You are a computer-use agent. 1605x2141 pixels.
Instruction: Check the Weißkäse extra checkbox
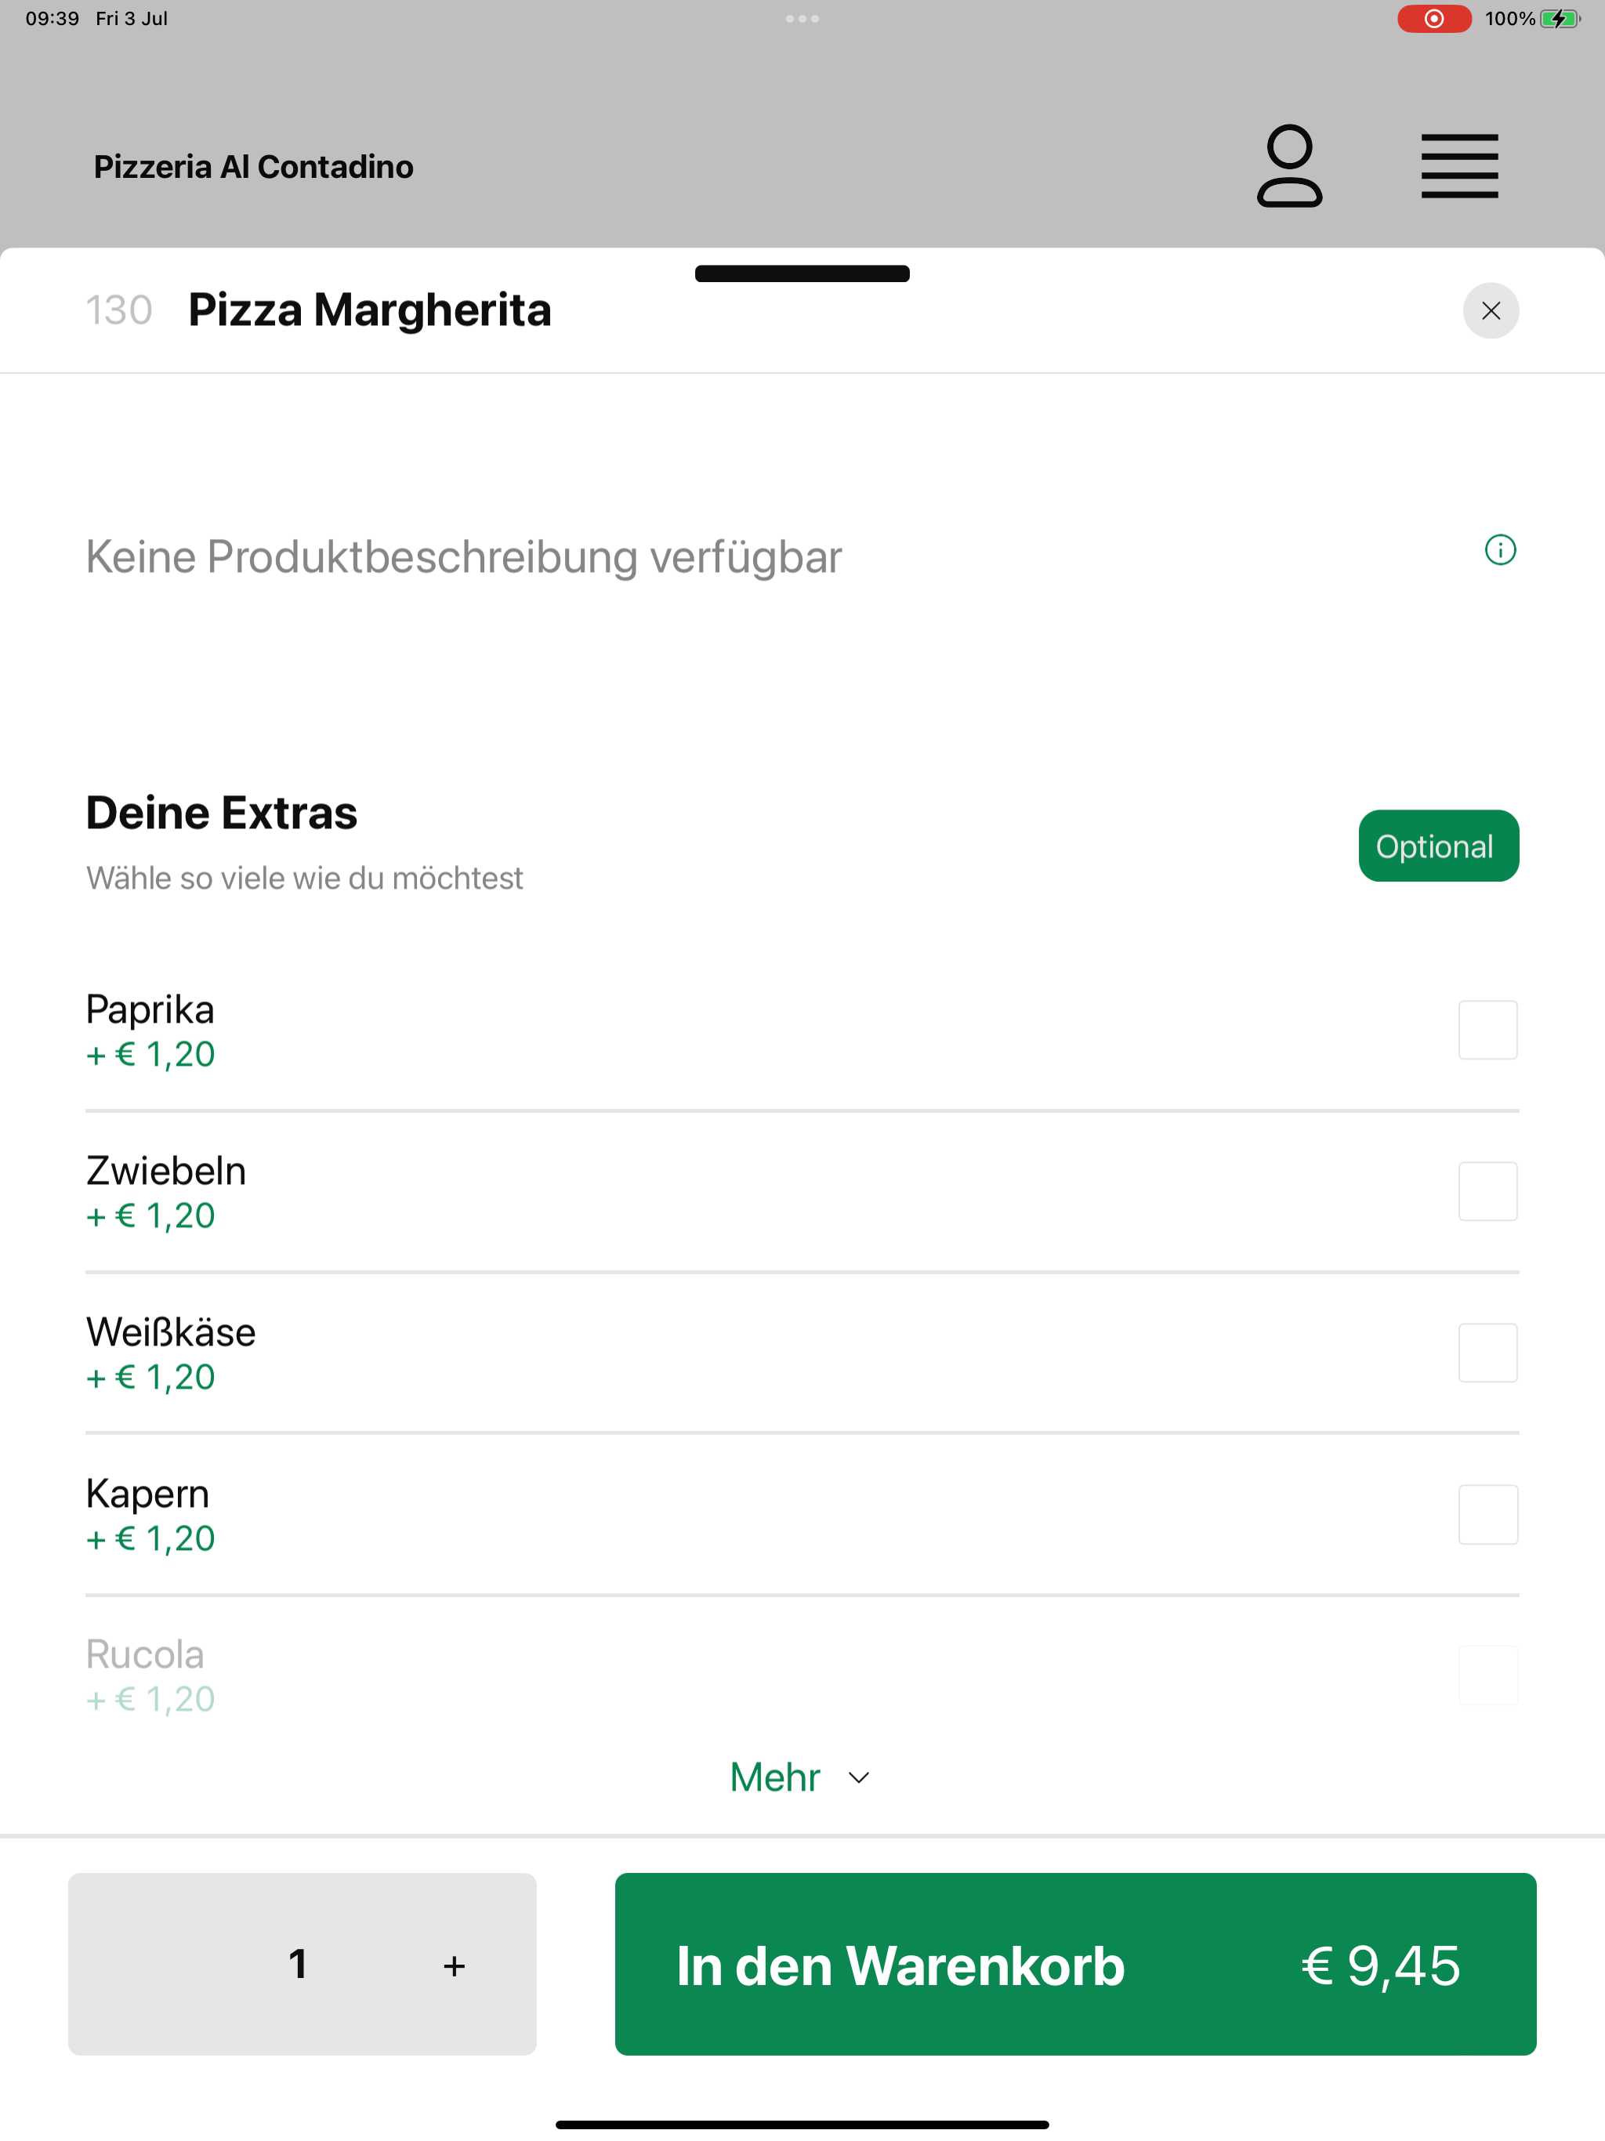coord(1488,1353)
